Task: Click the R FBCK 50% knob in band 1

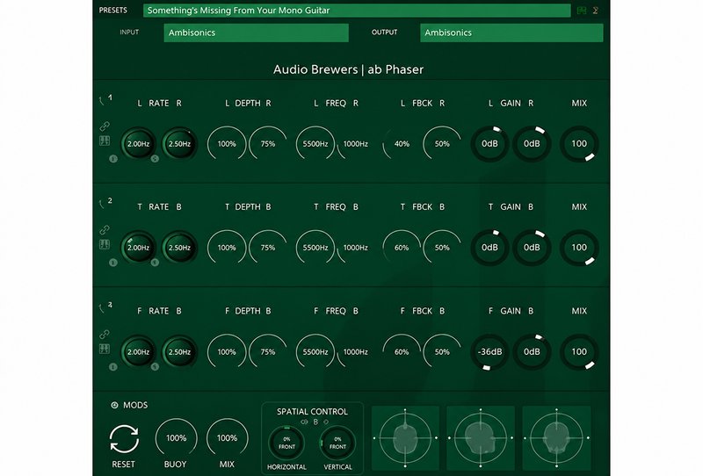Action: point(442,144)
